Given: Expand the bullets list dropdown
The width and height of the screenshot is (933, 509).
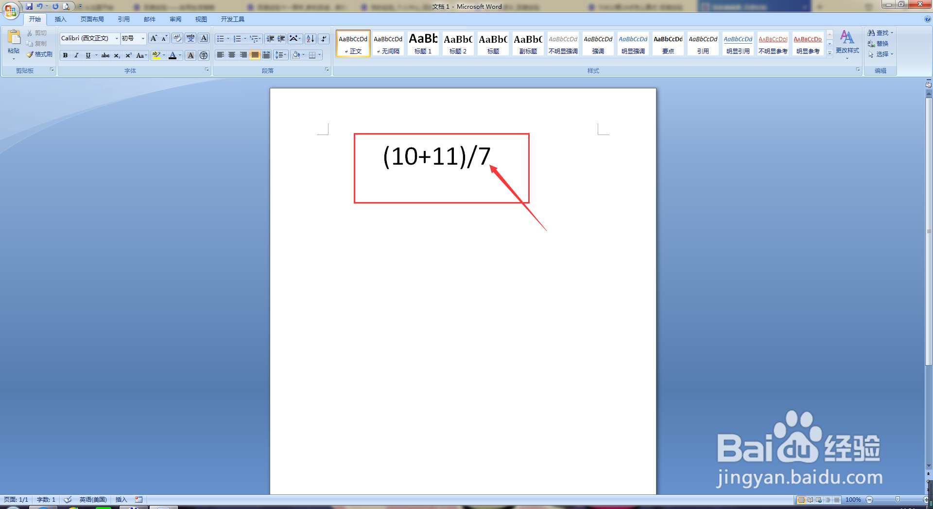Looking at the screenshot, I should point(228,38).
